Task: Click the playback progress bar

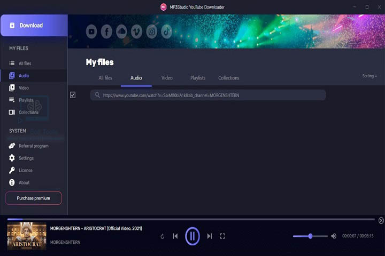Action: click(x=191, y=219)
